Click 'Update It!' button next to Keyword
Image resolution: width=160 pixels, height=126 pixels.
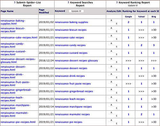click(76, 11)
